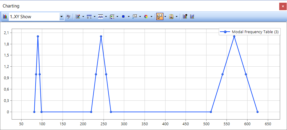Image resolution: width=287 pixels, height=130 pixels.
Task: Click the Y axis label '1,5'
Action: 7,55
